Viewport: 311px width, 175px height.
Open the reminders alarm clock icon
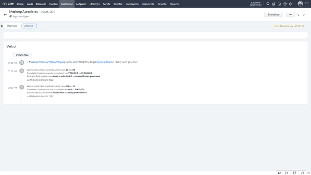(294, 173)
